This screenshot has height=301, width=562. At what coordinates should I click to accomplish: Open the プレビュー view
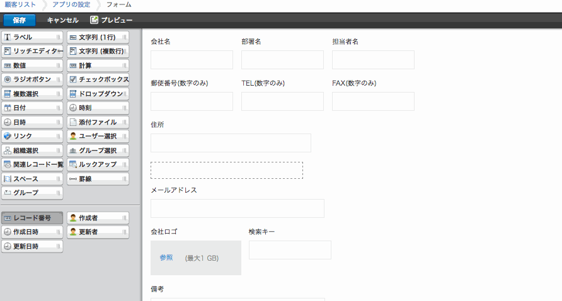point(111,20)
